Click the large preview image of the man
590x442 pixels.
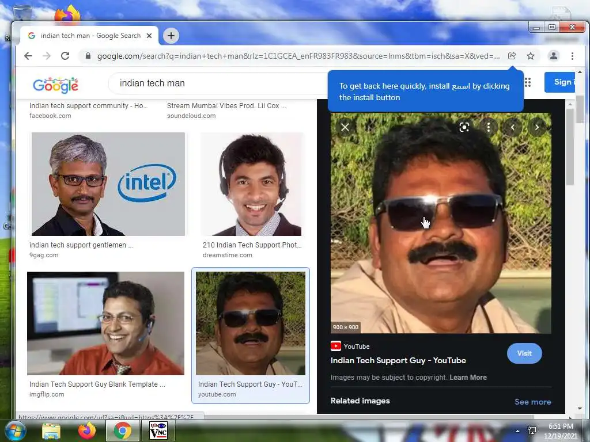[441, 223]
